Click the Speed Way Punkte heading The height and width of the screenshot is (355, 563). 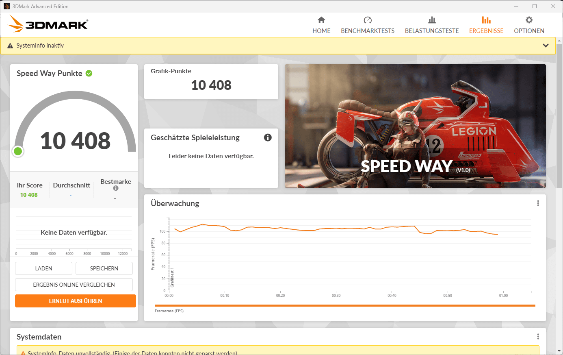(x=50, y=74)
